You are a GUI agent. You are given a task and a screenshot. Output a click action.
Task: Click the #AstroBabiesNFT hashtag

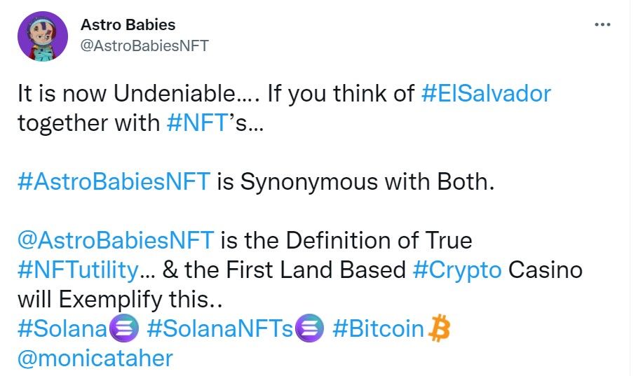pos(114,182)
